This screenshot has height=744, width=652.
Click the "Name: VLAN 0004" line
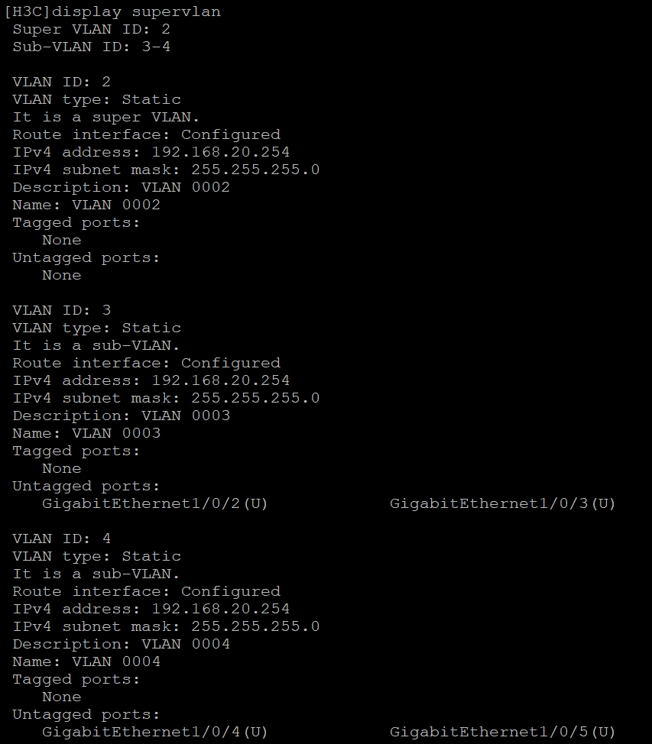click(x=86, y=662)
